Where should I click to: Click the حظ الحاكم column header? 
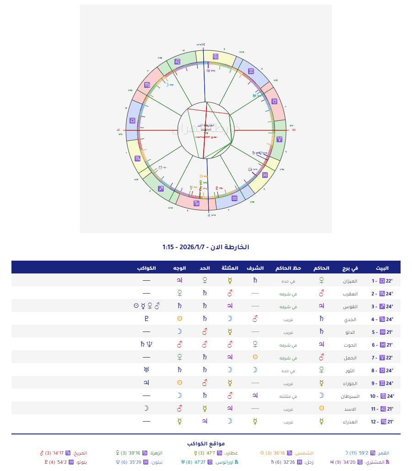coord(288,268)
